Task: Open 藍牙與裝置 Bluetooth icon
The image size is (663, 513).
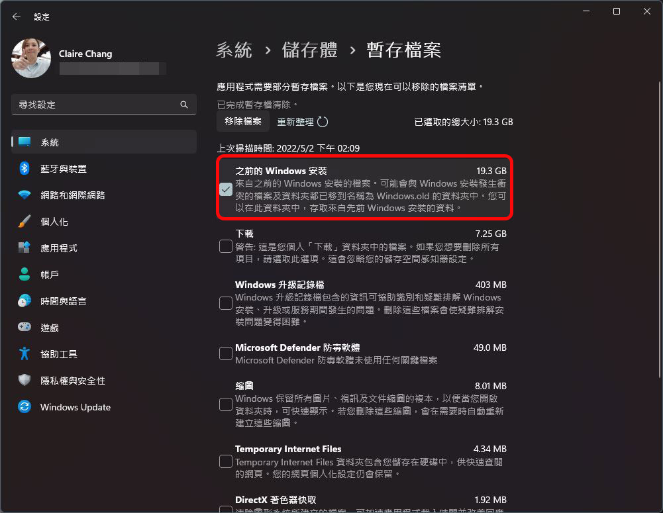Action: pyautogui.click(x=25, y=169)
